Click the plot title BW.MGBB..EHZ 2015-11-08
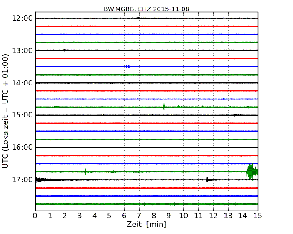The image size is (293, 234). tap(146, 9)
